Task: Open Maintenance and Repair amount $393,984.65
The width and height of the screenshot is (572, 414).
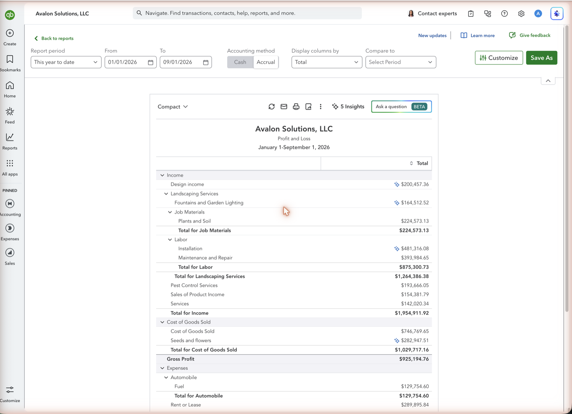Action: 415,258
